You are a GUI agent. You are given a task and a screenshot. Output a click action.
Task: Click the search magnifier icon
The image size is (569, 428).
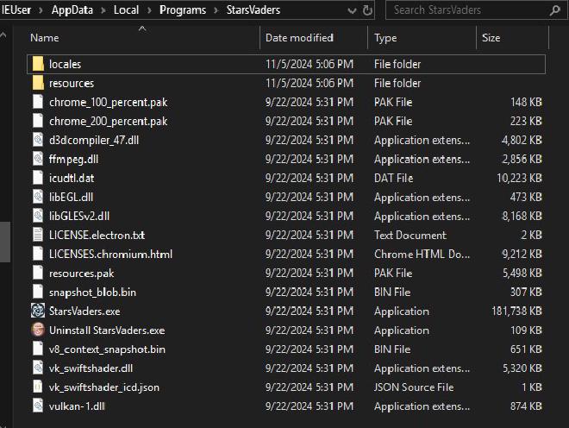[555, 10]
